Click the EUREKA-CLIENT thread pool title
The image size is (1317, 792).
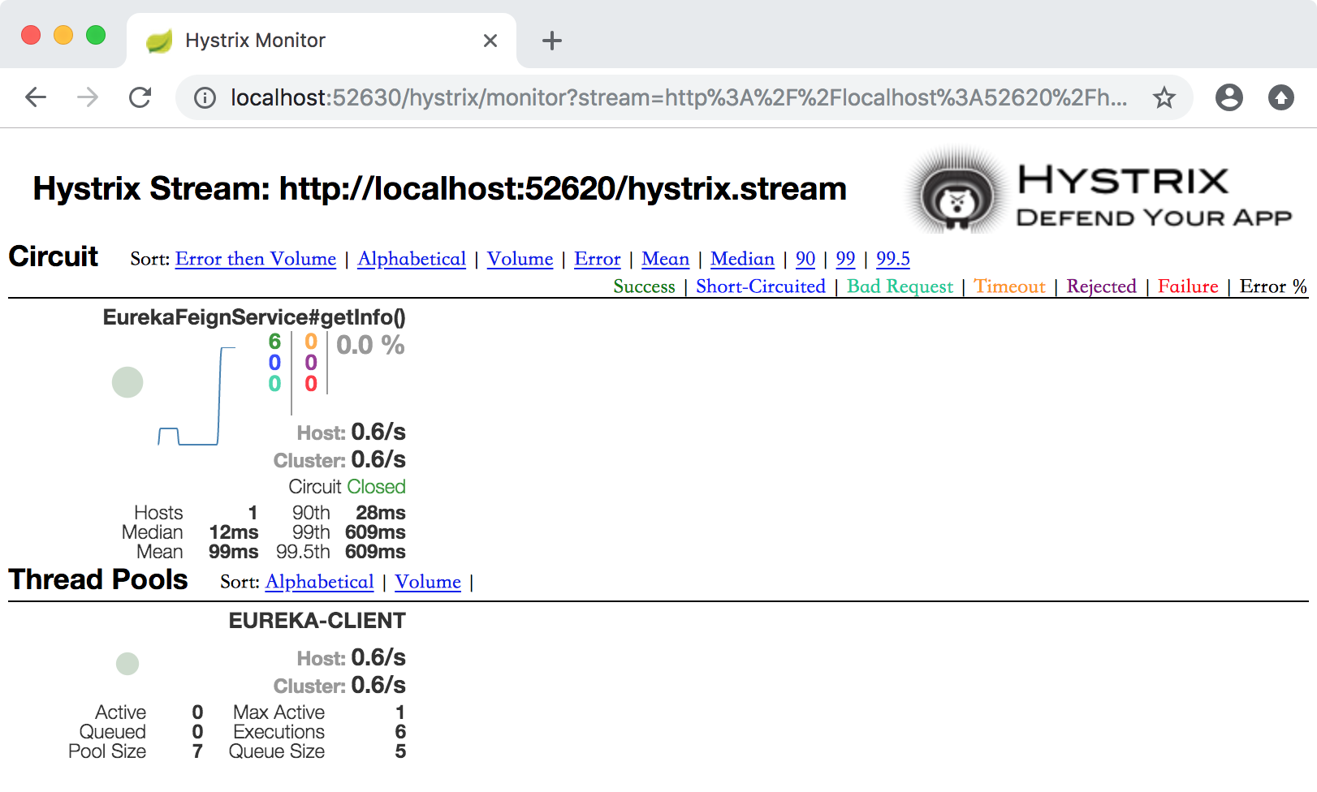coord(317,621)
